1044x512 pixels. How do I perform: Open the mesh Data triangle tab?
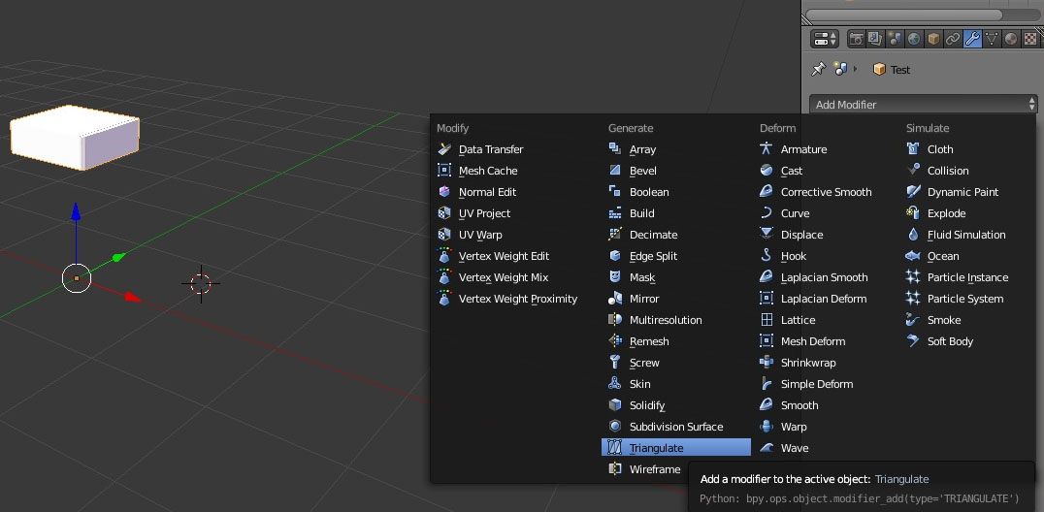click(992, 39)
